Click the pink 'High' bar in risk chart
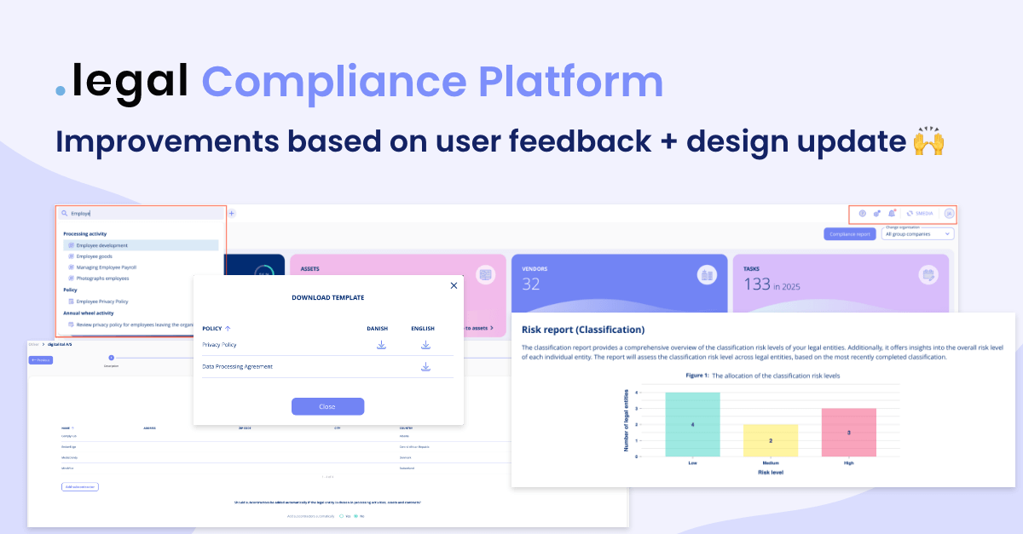The image size is (1023, 534). 848,433
